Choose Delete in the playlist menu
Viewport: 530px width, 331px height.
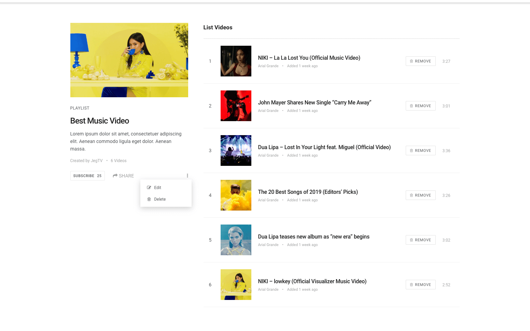[x=159, y=199]
